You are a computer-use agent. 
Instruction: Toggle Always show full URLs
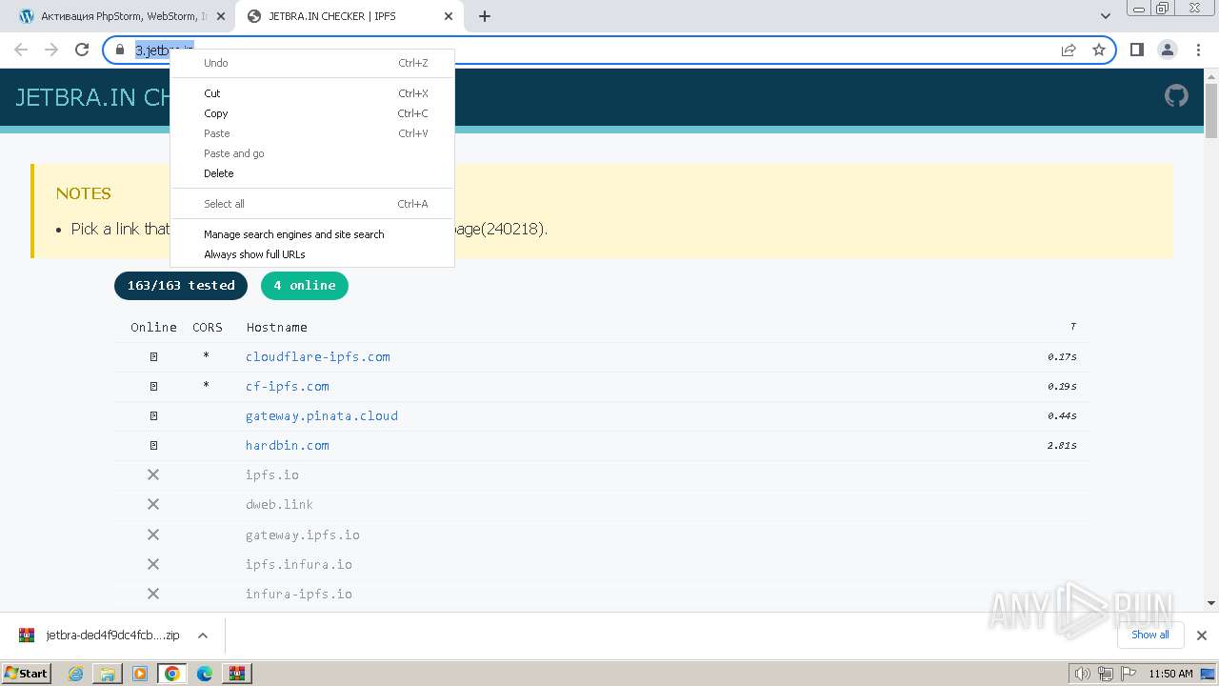click(x=312, y=254)
